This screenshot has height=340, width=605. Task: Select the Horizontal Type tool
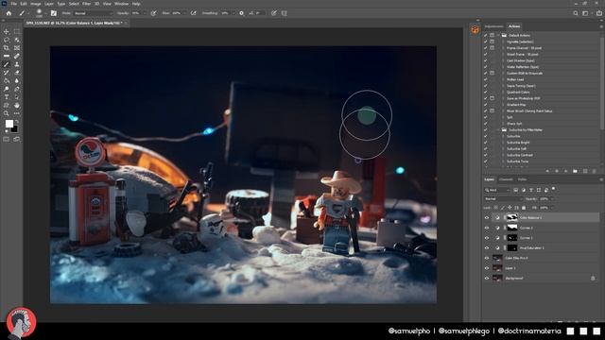pyautogui.click(x=7, y=97)
